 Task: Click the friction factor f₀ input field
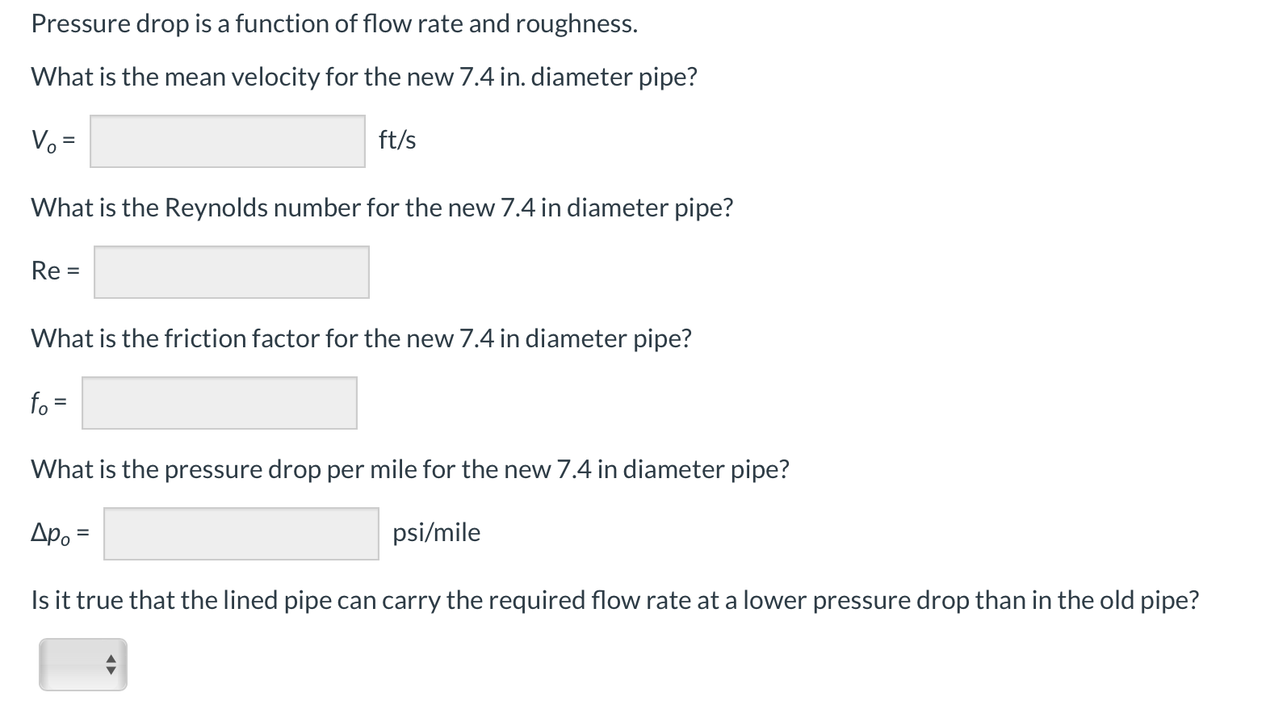218,402
